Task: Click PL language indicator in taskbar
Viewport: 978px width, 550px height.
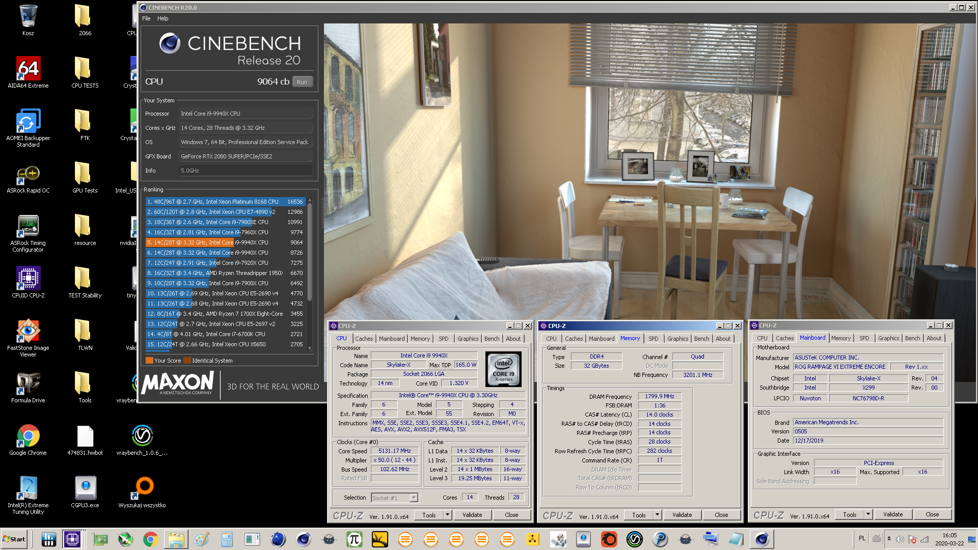Action: (x=862, y=538)
